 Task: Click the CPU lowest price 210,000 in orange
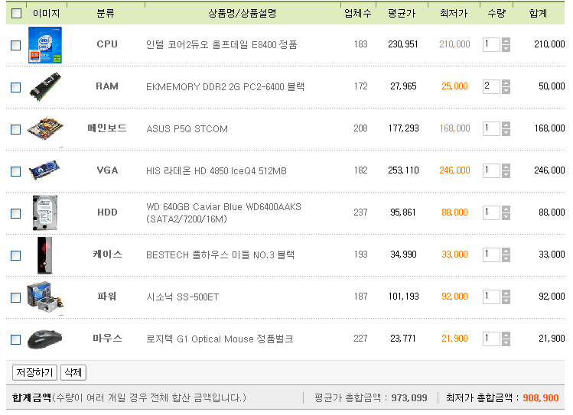tap(454, 44)
